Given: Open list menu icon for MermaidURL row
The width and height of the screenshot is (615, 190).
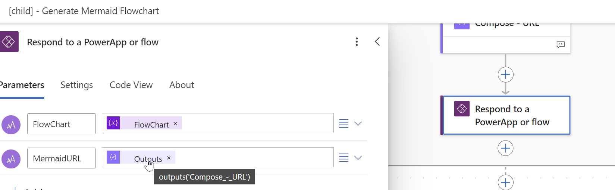Looking at the screenshot, I should click(343, 158).
